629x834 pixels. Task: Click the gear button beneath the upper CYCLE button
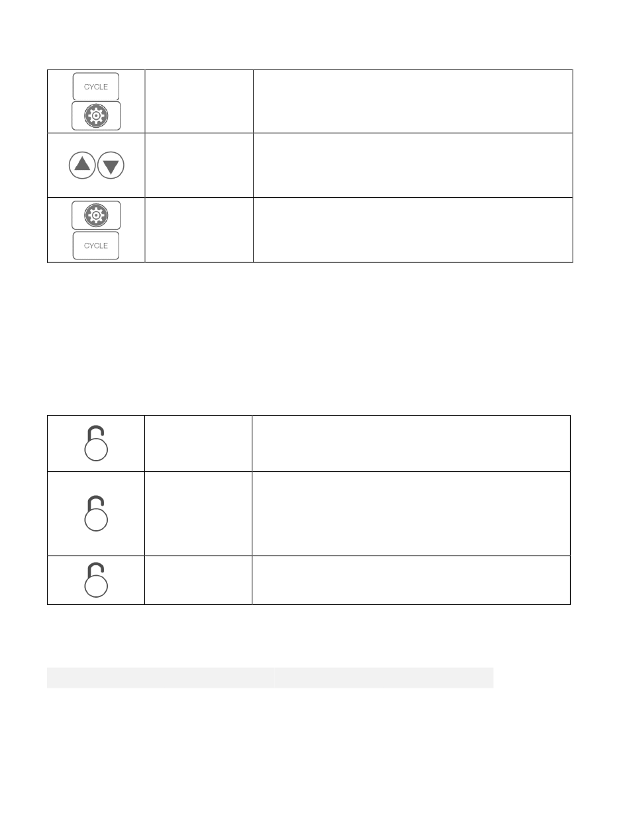tap(96, 116)
